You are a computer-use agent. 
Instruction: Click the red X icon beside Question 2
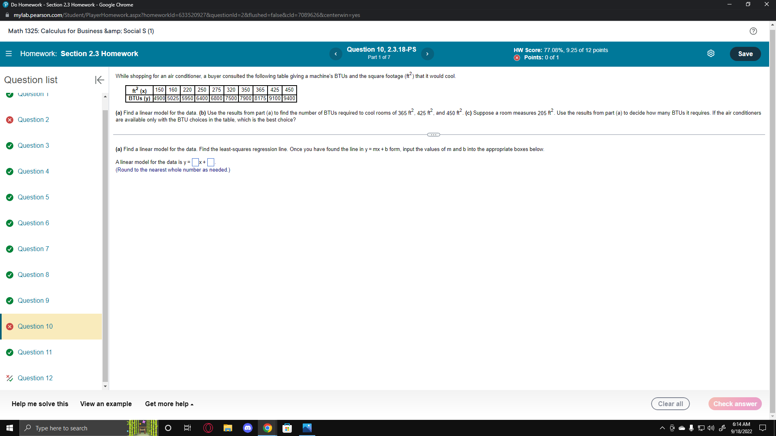tap(10, 119)
